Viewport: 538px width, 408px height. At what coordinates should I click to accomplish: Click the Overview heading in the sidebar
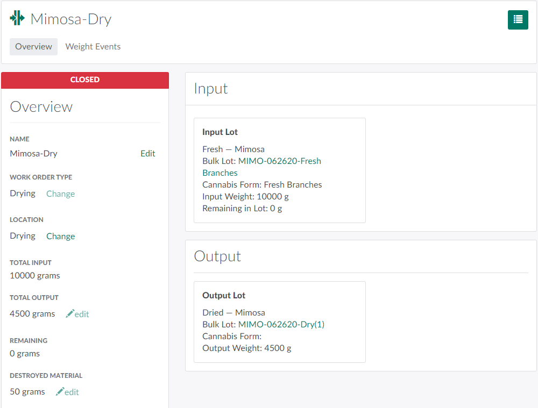click(x=41, y=107)
